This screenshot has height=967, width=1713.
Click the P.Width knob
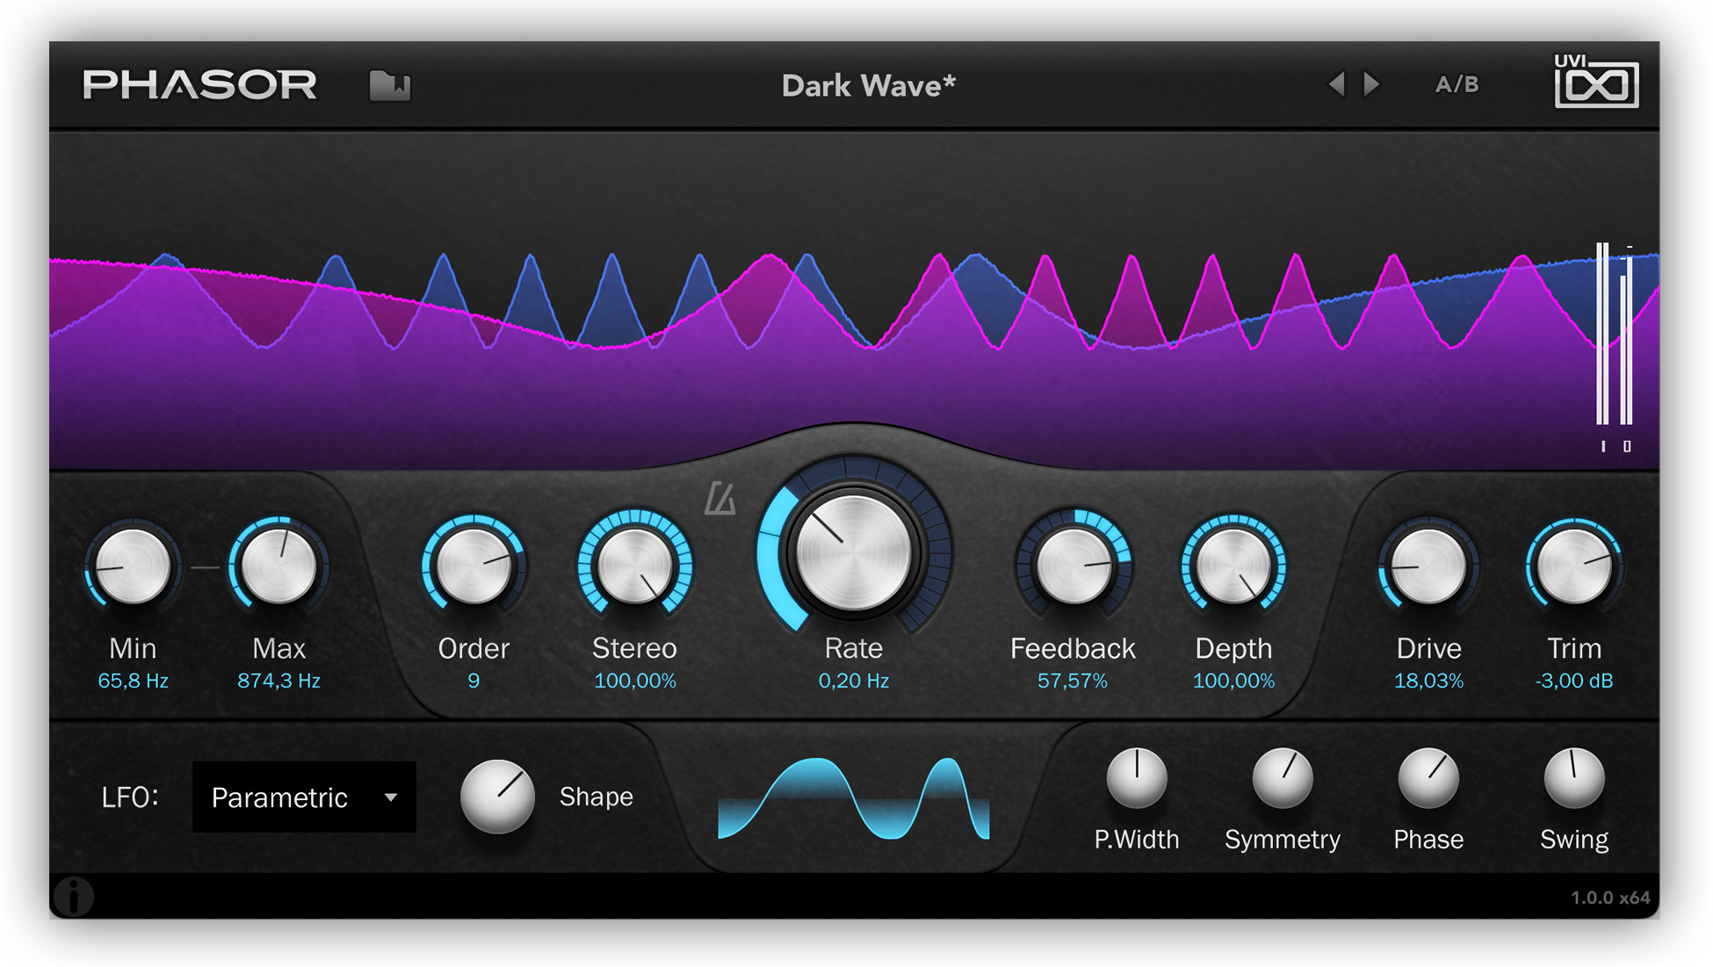pyautogui.click(x=1137, y=778)
